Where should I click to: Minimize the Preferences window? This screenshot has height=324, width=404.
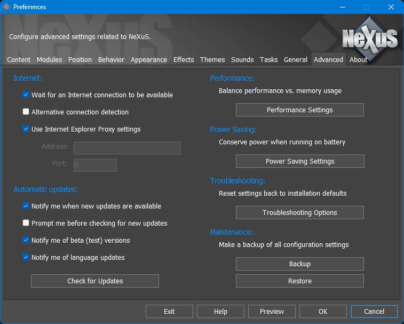343,7
